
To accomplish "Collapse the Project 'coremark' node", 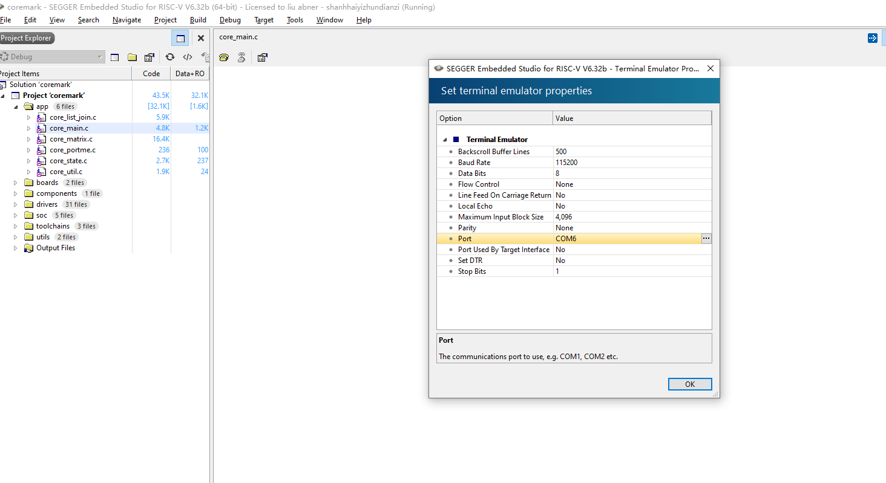I will [x=2, y=96].
